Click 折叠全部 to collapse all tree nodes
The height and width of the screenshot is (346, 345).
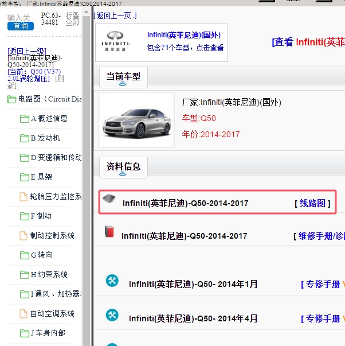pyautogui.click(x=73, y=19)
